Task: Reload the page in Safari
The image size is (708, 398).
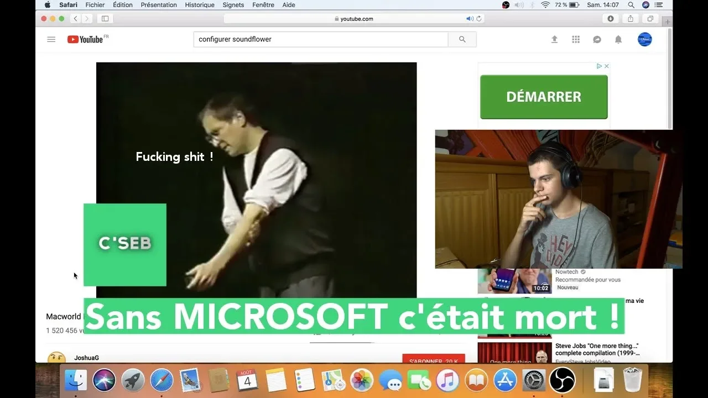Action: click(x=479, y=19)
